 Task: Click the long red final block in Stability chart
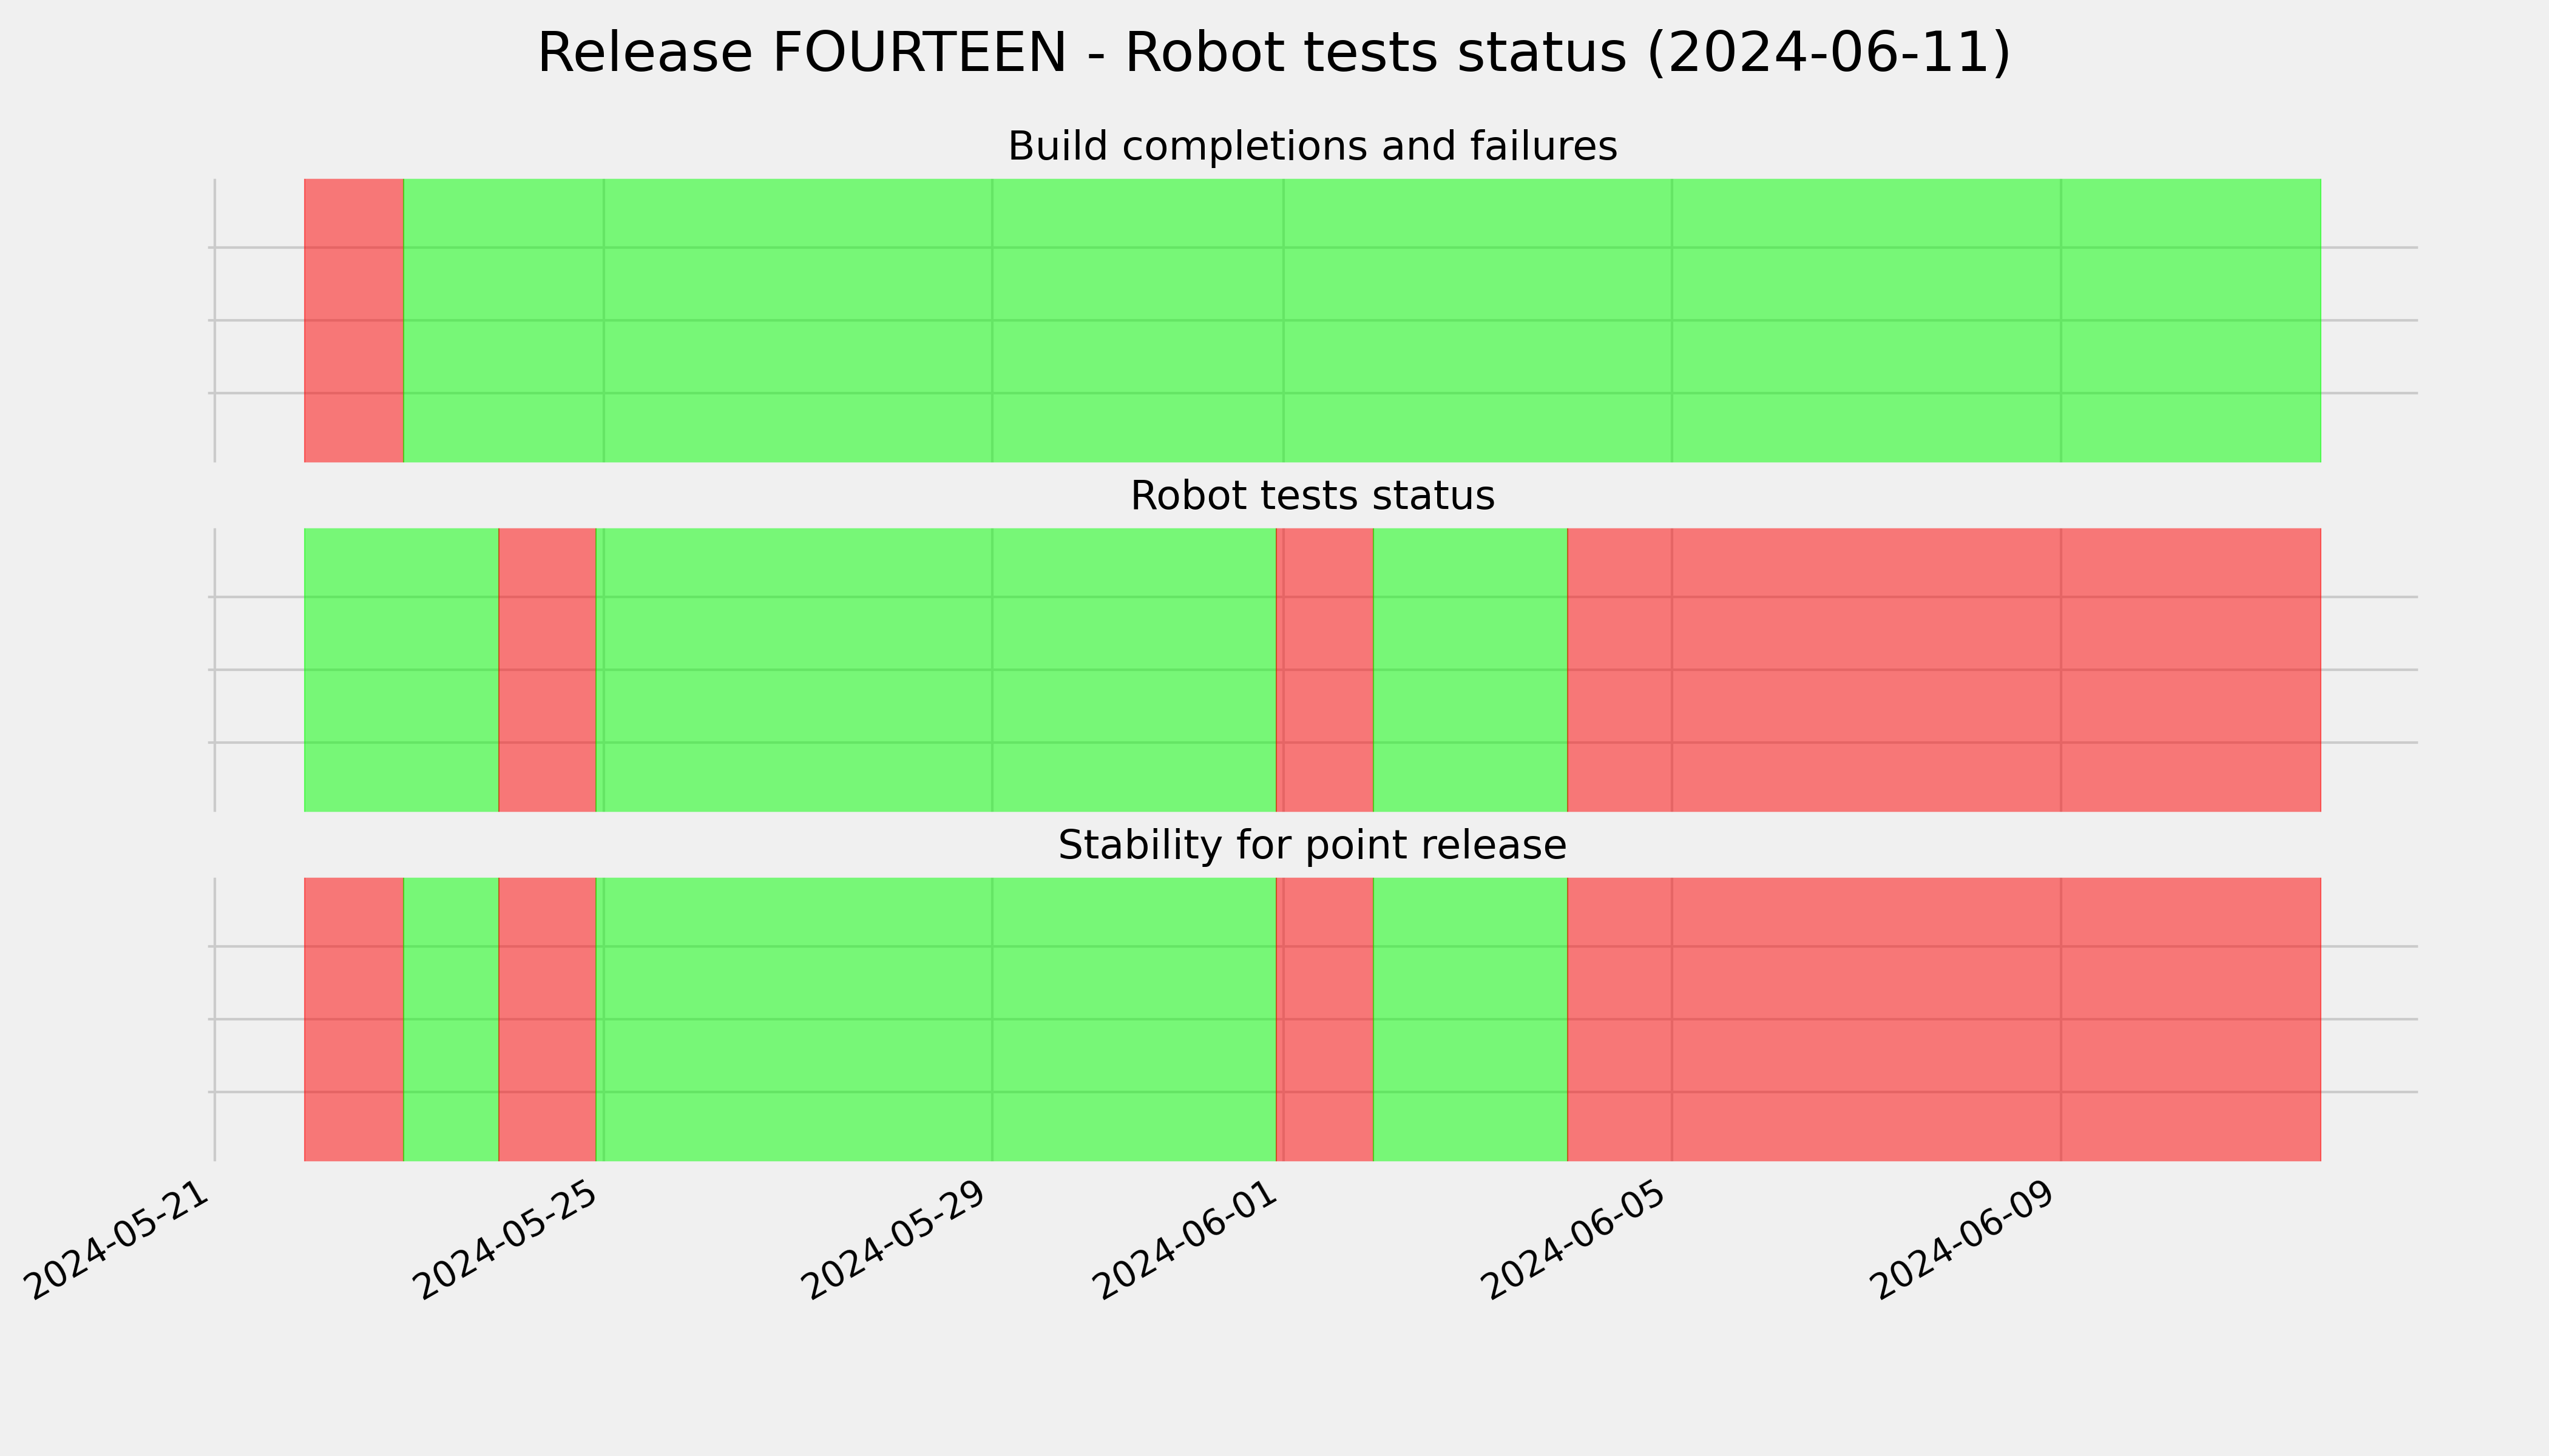(1944, 1019)
